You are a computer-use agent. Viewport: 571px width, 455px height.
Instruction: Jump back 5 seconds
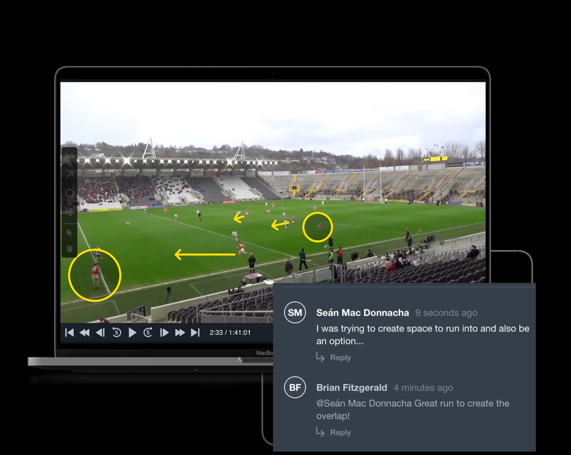117,333
